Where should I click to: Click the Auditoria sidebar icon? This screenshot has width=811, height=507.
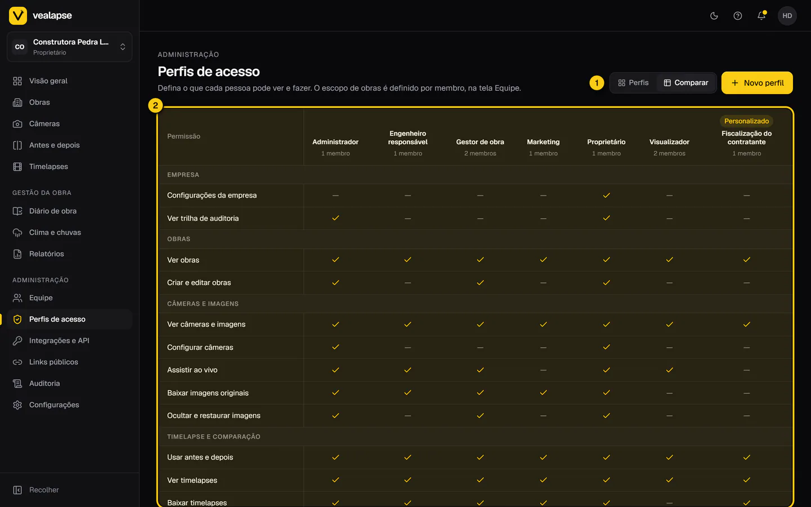(x=17, y=384)
